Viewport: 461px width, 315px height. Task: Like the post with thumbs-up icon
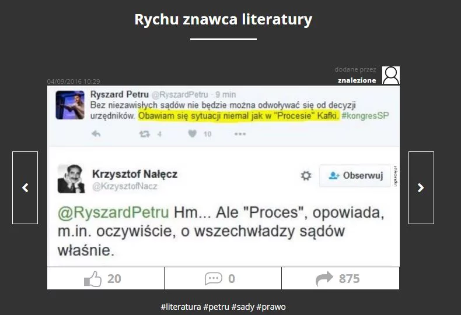click(x=93, y=279)
